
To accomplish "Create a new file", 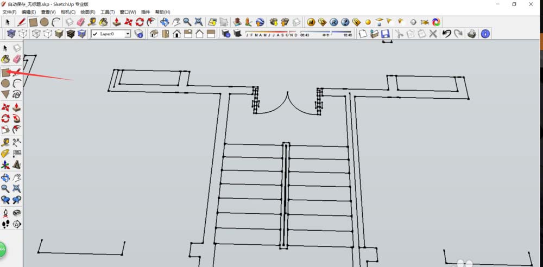I will [363, 34].
